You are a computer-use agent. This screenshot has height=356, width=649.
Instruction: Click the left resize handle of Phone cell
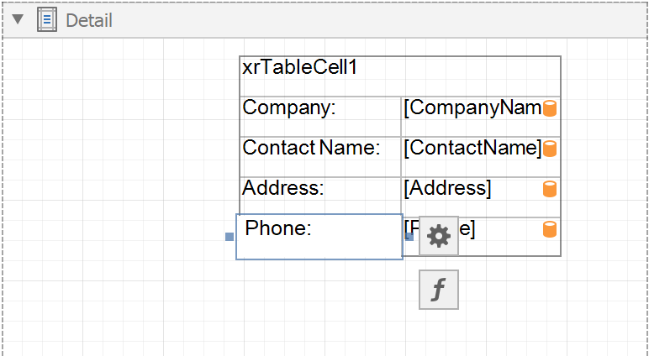(x=230, y=237)
